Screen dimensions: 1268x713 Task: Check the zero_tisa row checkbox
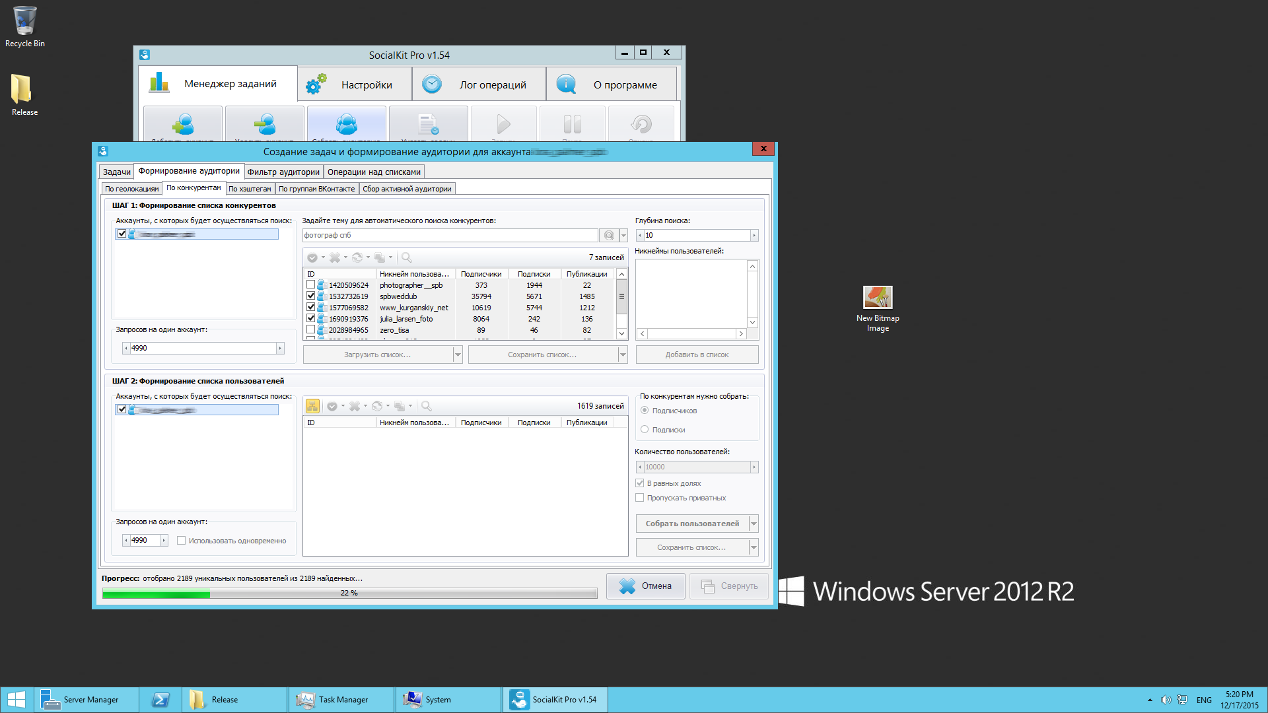[310, 329]
